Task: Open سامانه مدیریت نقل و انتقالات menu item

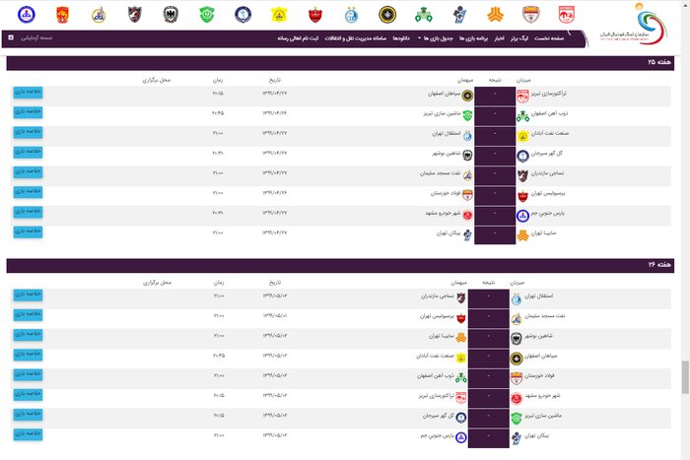Action: [356, 38]
